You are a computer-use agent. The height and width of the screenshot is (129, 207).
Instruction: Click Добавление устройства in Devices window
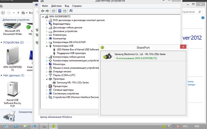click(16, 20)
